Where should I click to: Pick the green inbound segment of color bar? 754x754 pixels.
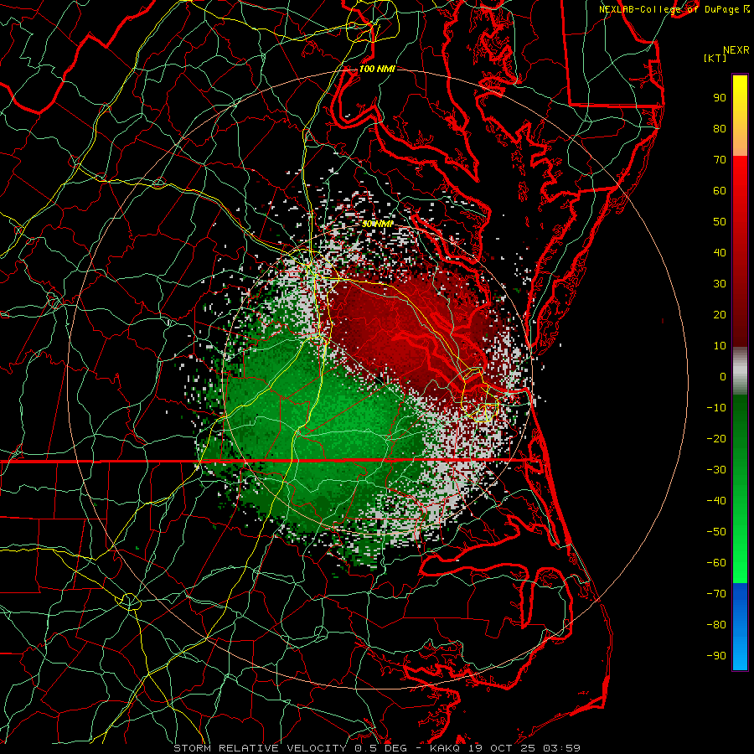pos(740,488)
